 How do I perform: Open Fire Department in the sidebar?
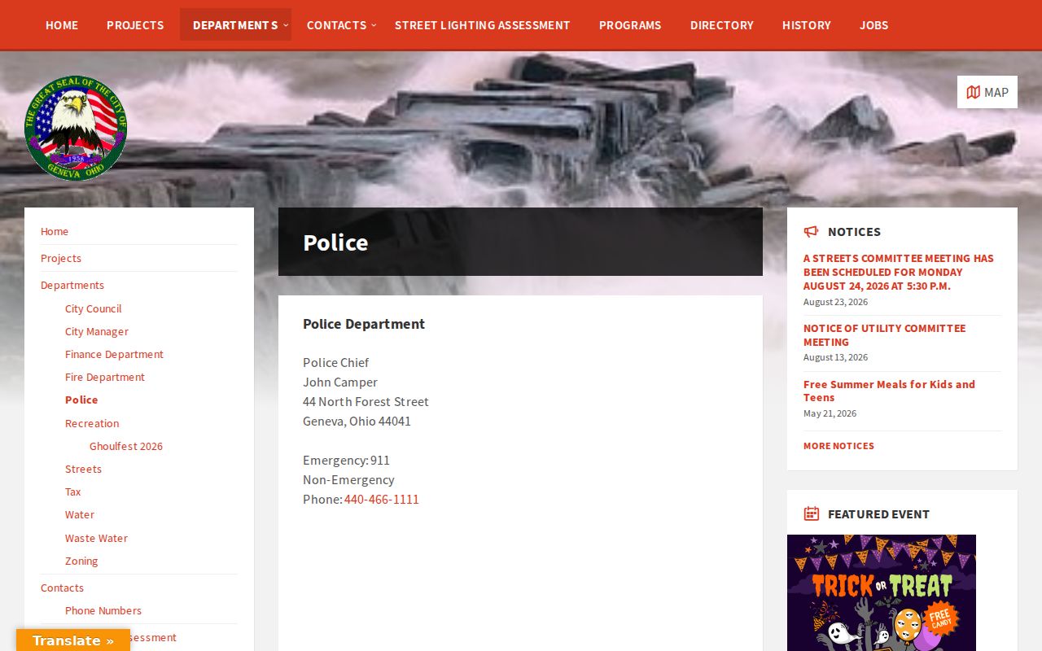coord(105,377)
